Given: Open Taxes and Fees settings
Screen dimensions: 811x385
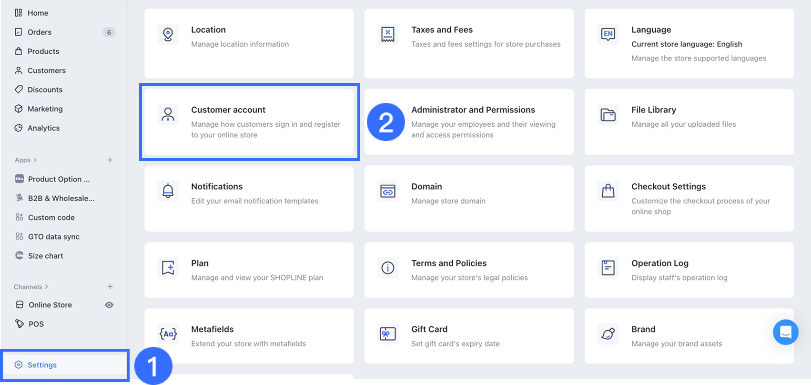Looking at the screenshot, I should pos(469,43).
